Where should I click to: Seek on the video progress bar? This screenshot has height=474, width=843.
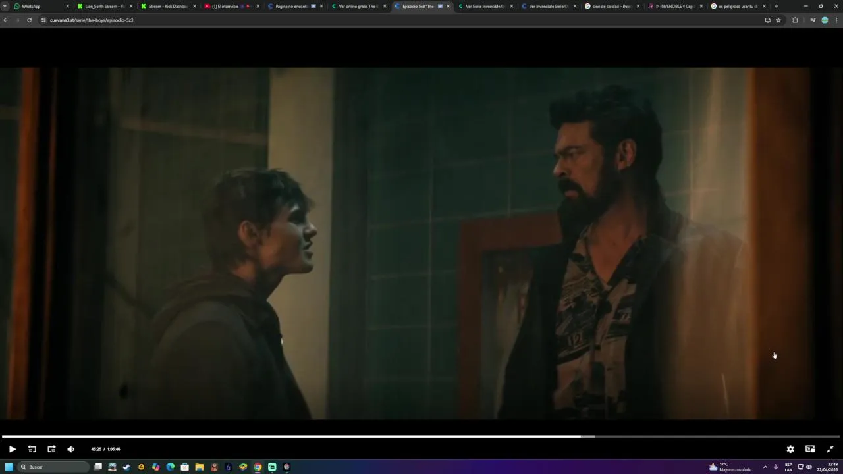pos(421,436)
